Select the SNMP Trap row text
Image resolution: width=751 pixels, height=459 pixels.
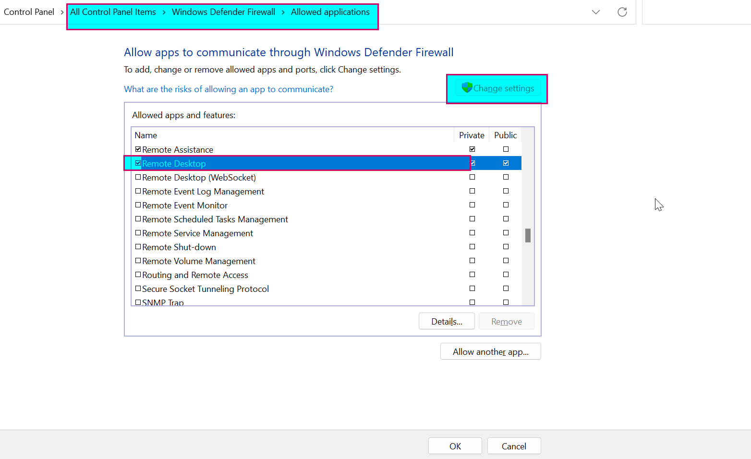(163, 302)
